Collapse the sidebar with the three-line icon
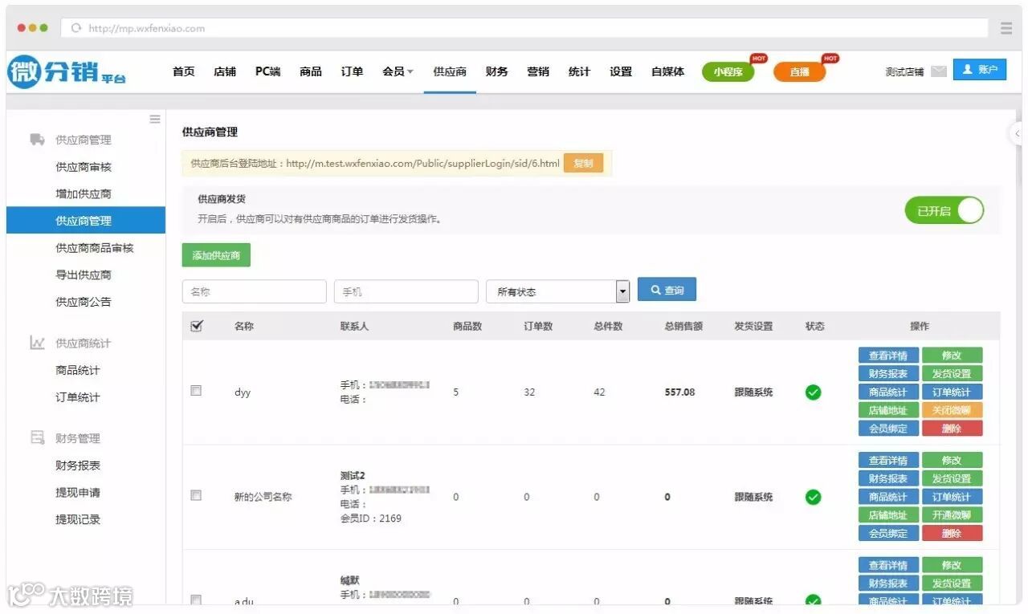The image size is (1028, 614). tap(155, 119)
